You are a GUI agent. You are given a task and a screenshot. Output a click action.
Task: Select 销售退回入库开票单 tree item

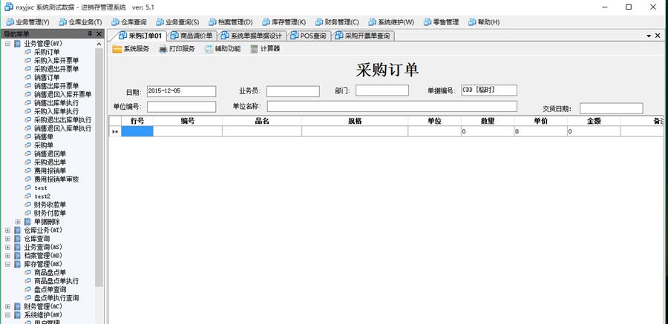pyautogui.click(x=62, y=94)
